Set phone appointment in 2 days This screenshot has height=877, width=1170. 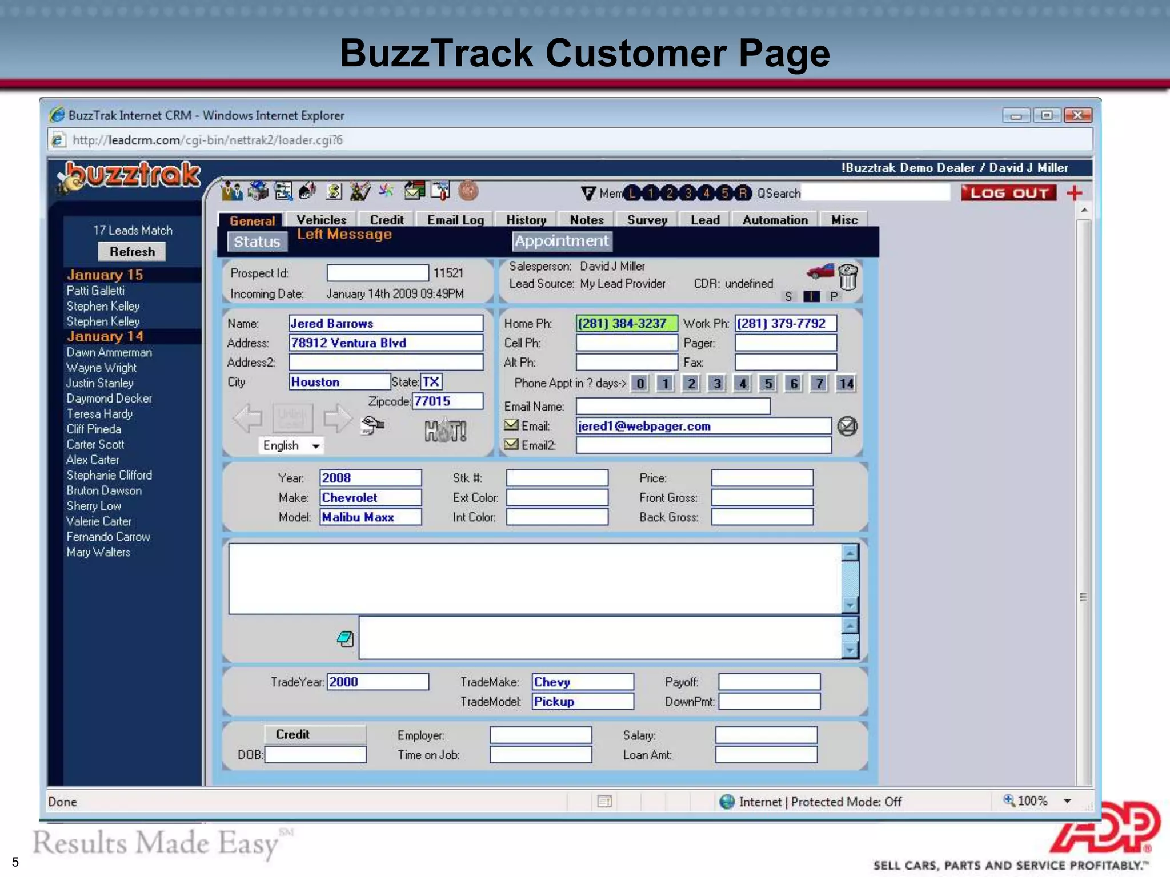[691, 383]
